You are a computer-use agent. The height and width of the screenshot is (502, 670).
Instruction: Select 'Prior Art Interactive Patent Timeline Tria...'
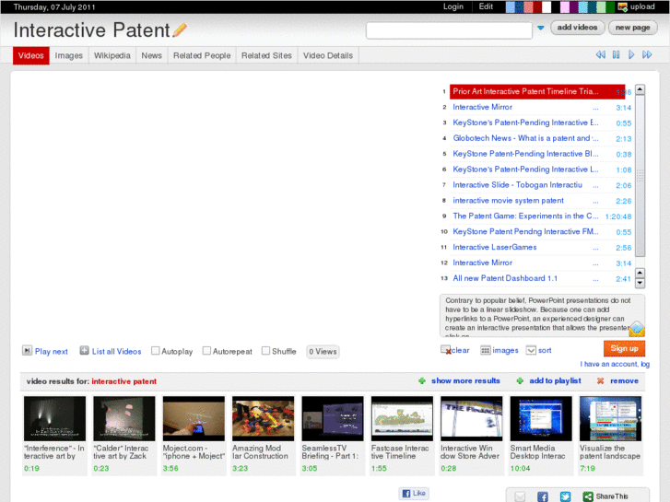point(537,91)
